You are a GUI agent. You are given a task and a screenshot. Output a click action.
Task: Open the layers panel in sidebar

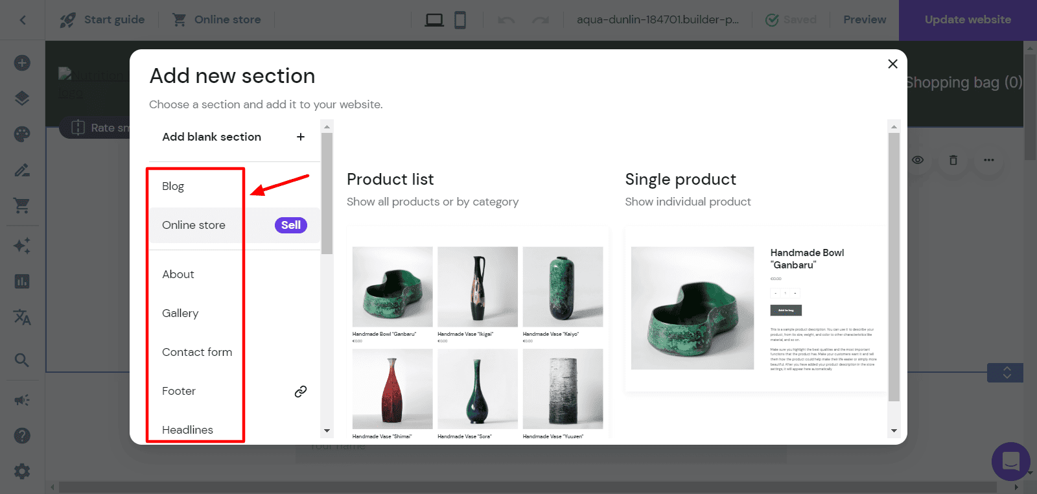22,99
